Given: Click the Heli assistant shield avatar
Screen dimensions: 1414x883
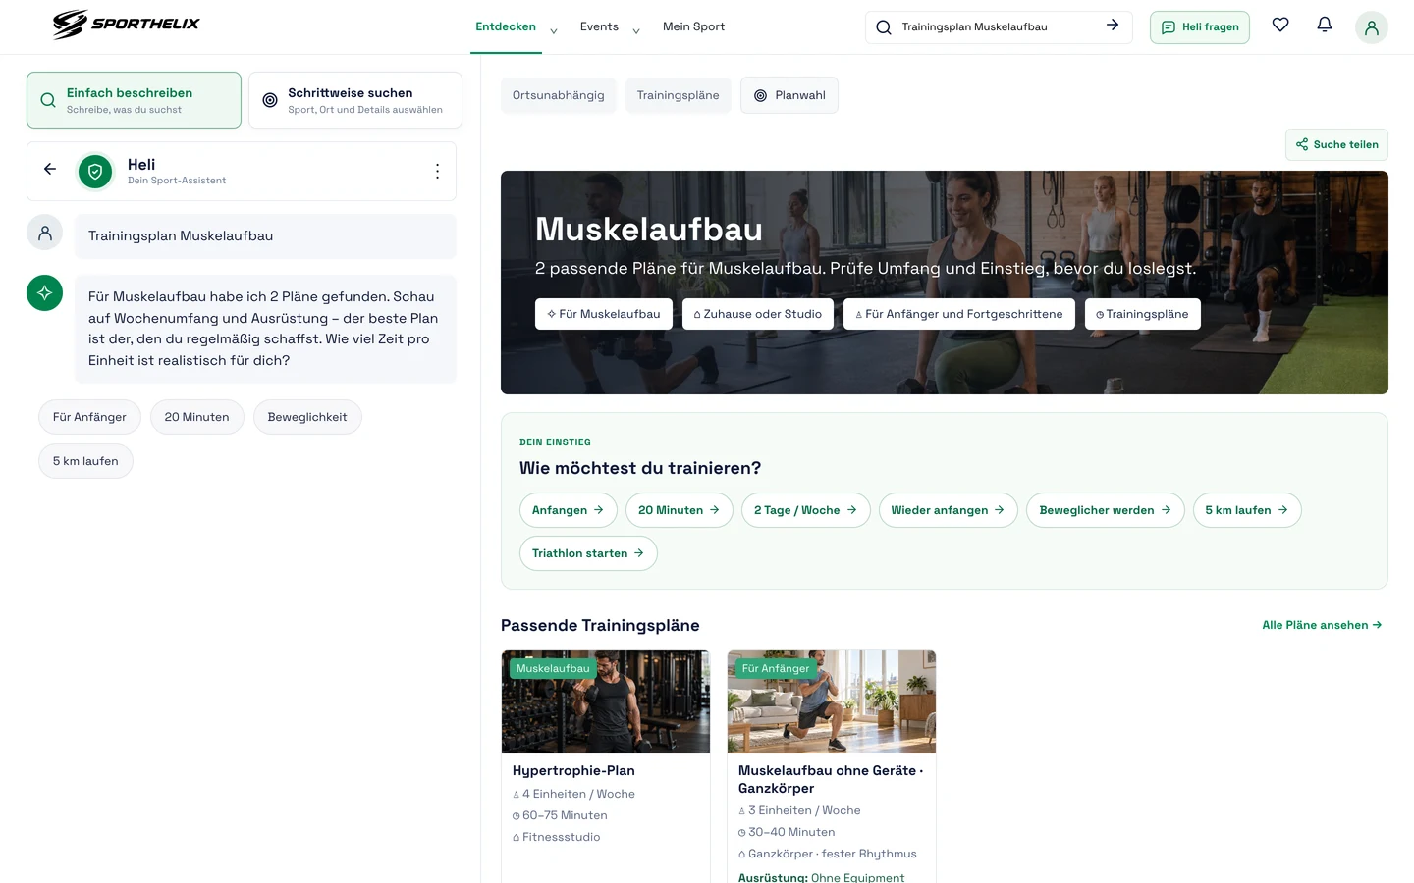Looking at the screenshot, I should [95, 172].
